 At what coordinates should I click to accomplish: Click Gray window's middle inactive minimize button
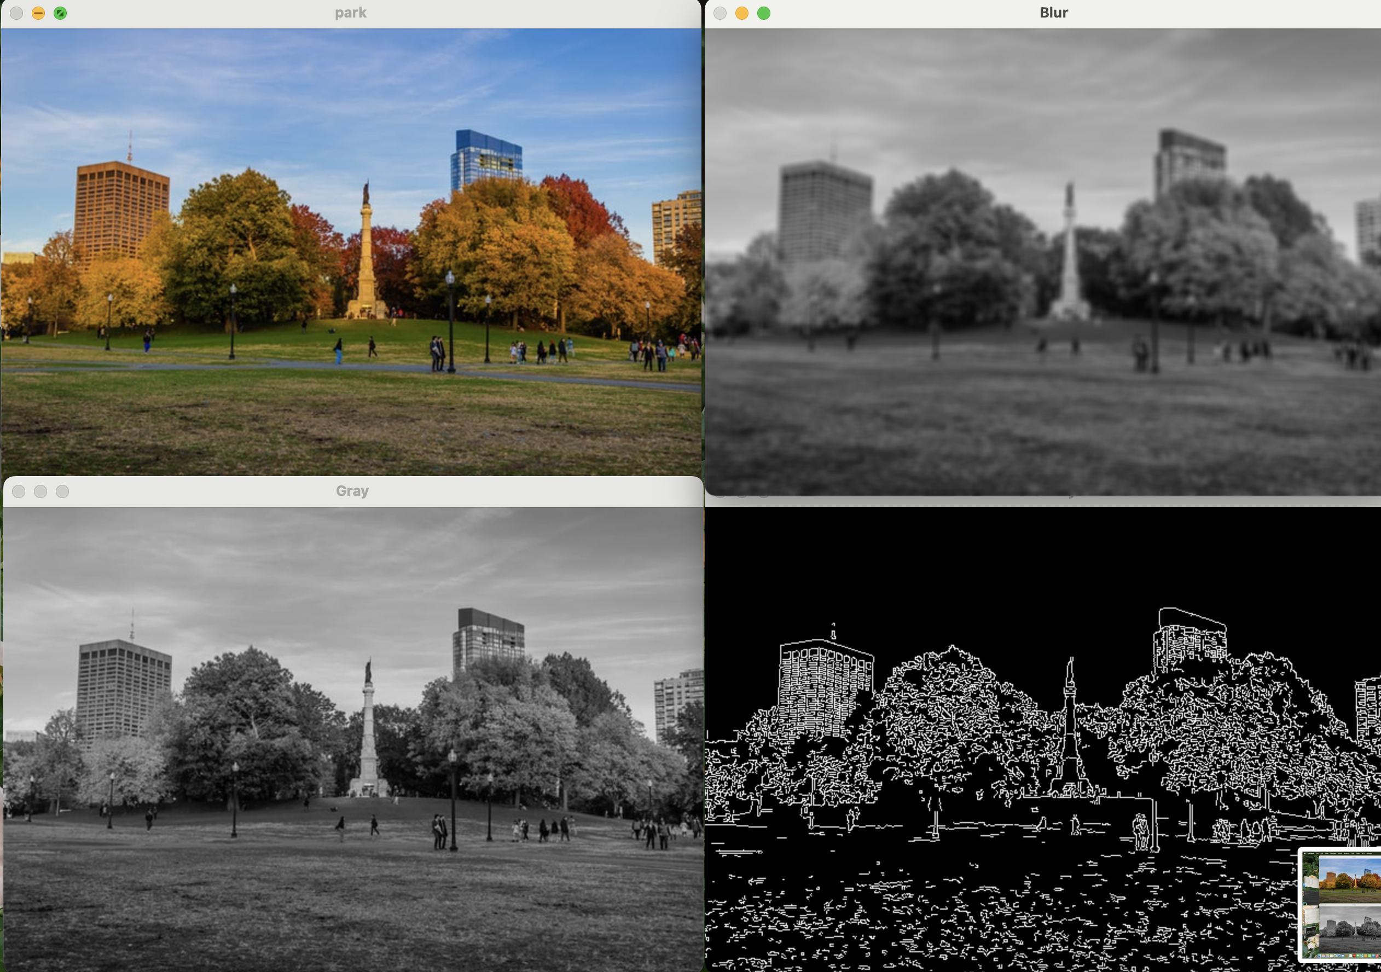[x=40, y=491]
